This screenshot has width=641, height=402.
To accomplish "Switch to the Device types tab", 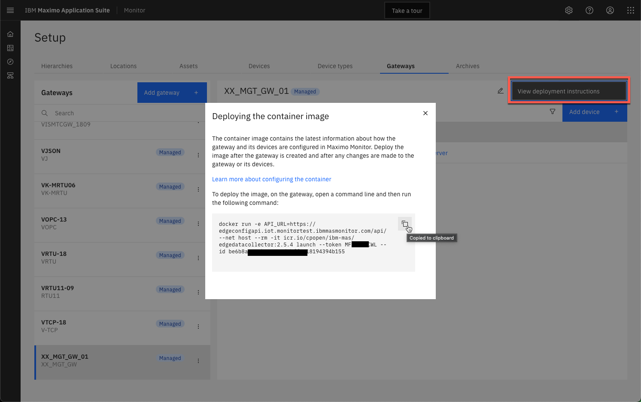I will [335, 66].
